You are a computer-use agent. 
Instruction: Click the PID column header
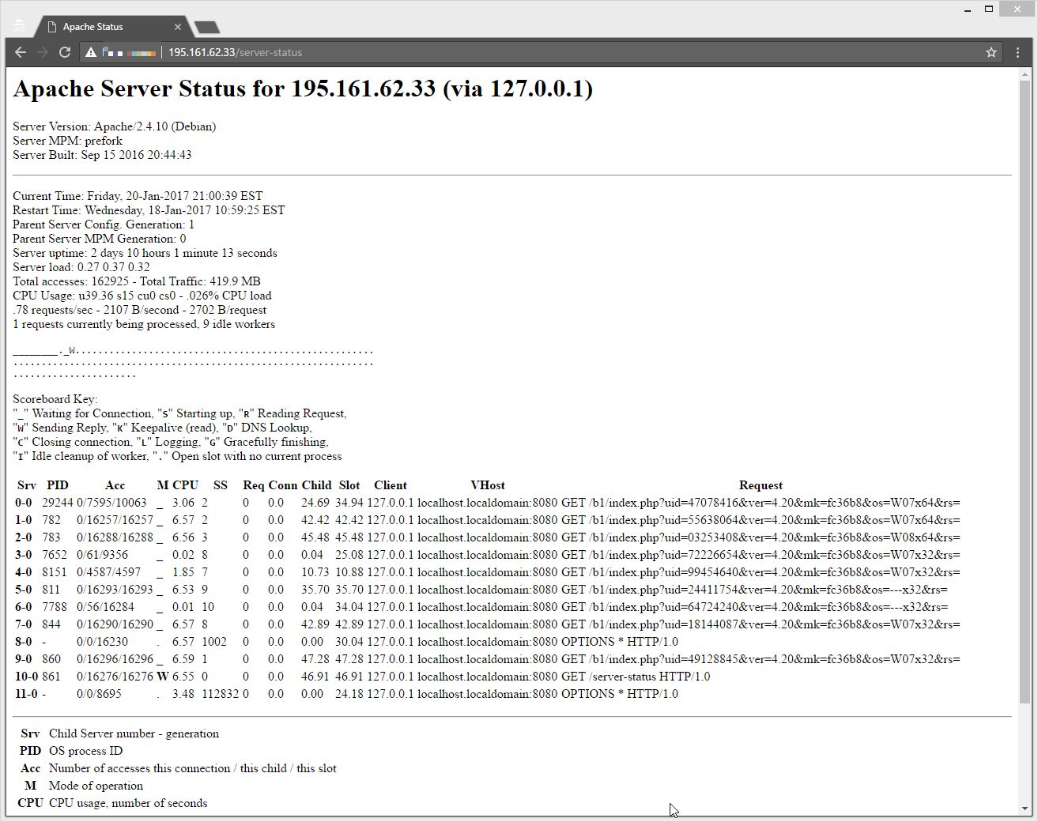click(x=58, y=485)
